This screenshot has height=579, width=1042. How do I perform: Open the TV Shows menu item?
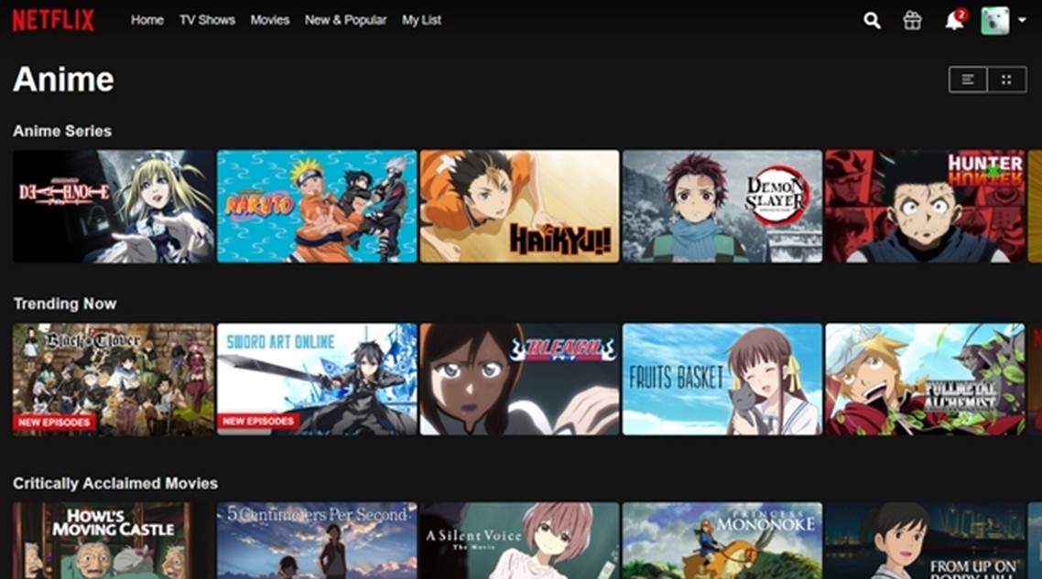pos(207,20)
